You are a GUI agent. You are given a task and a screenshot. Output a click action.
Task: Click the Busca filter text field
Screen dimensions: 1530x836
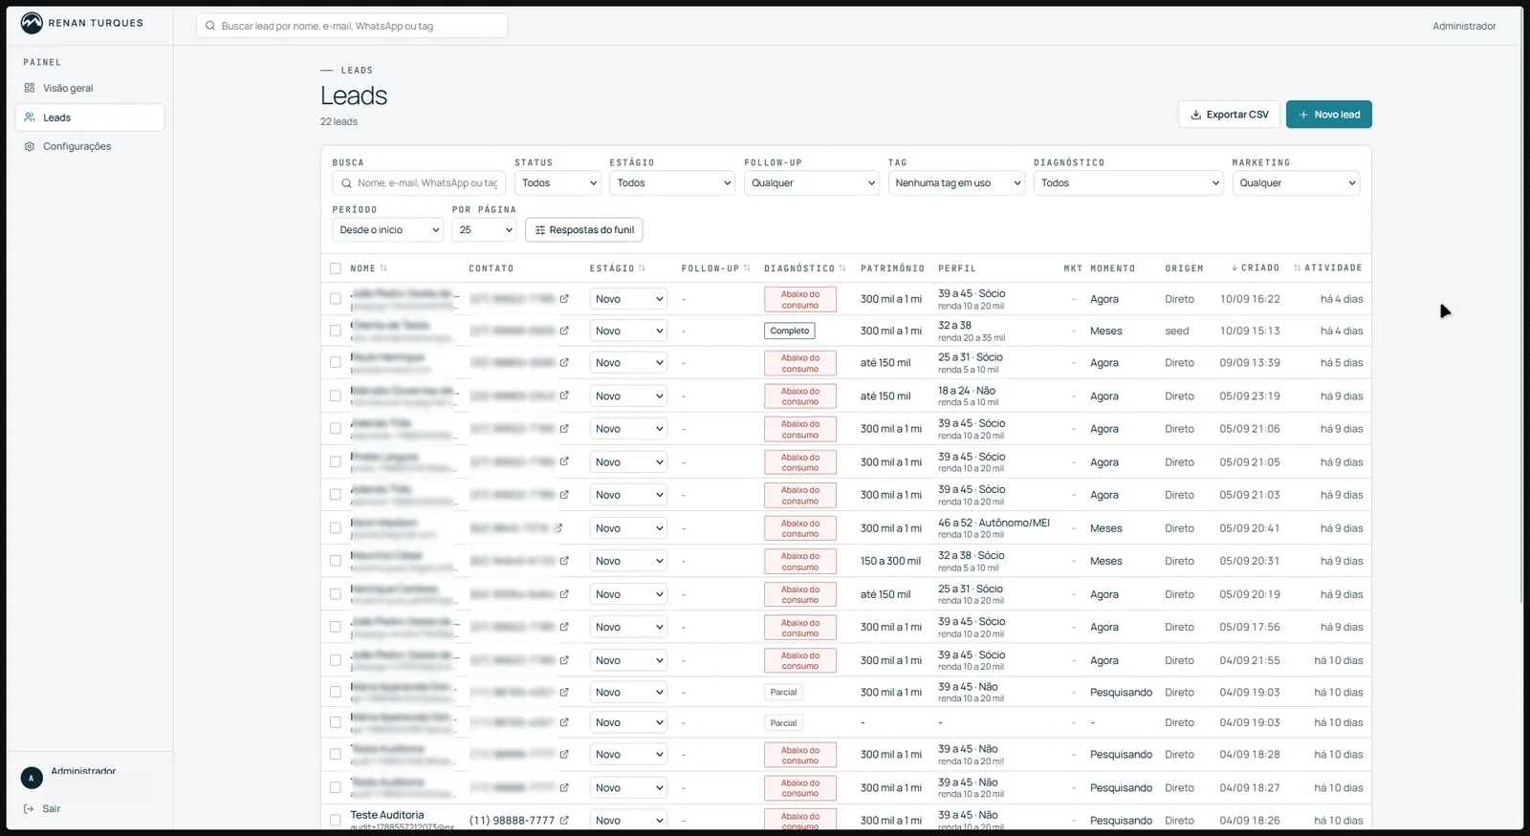(419, 183)
